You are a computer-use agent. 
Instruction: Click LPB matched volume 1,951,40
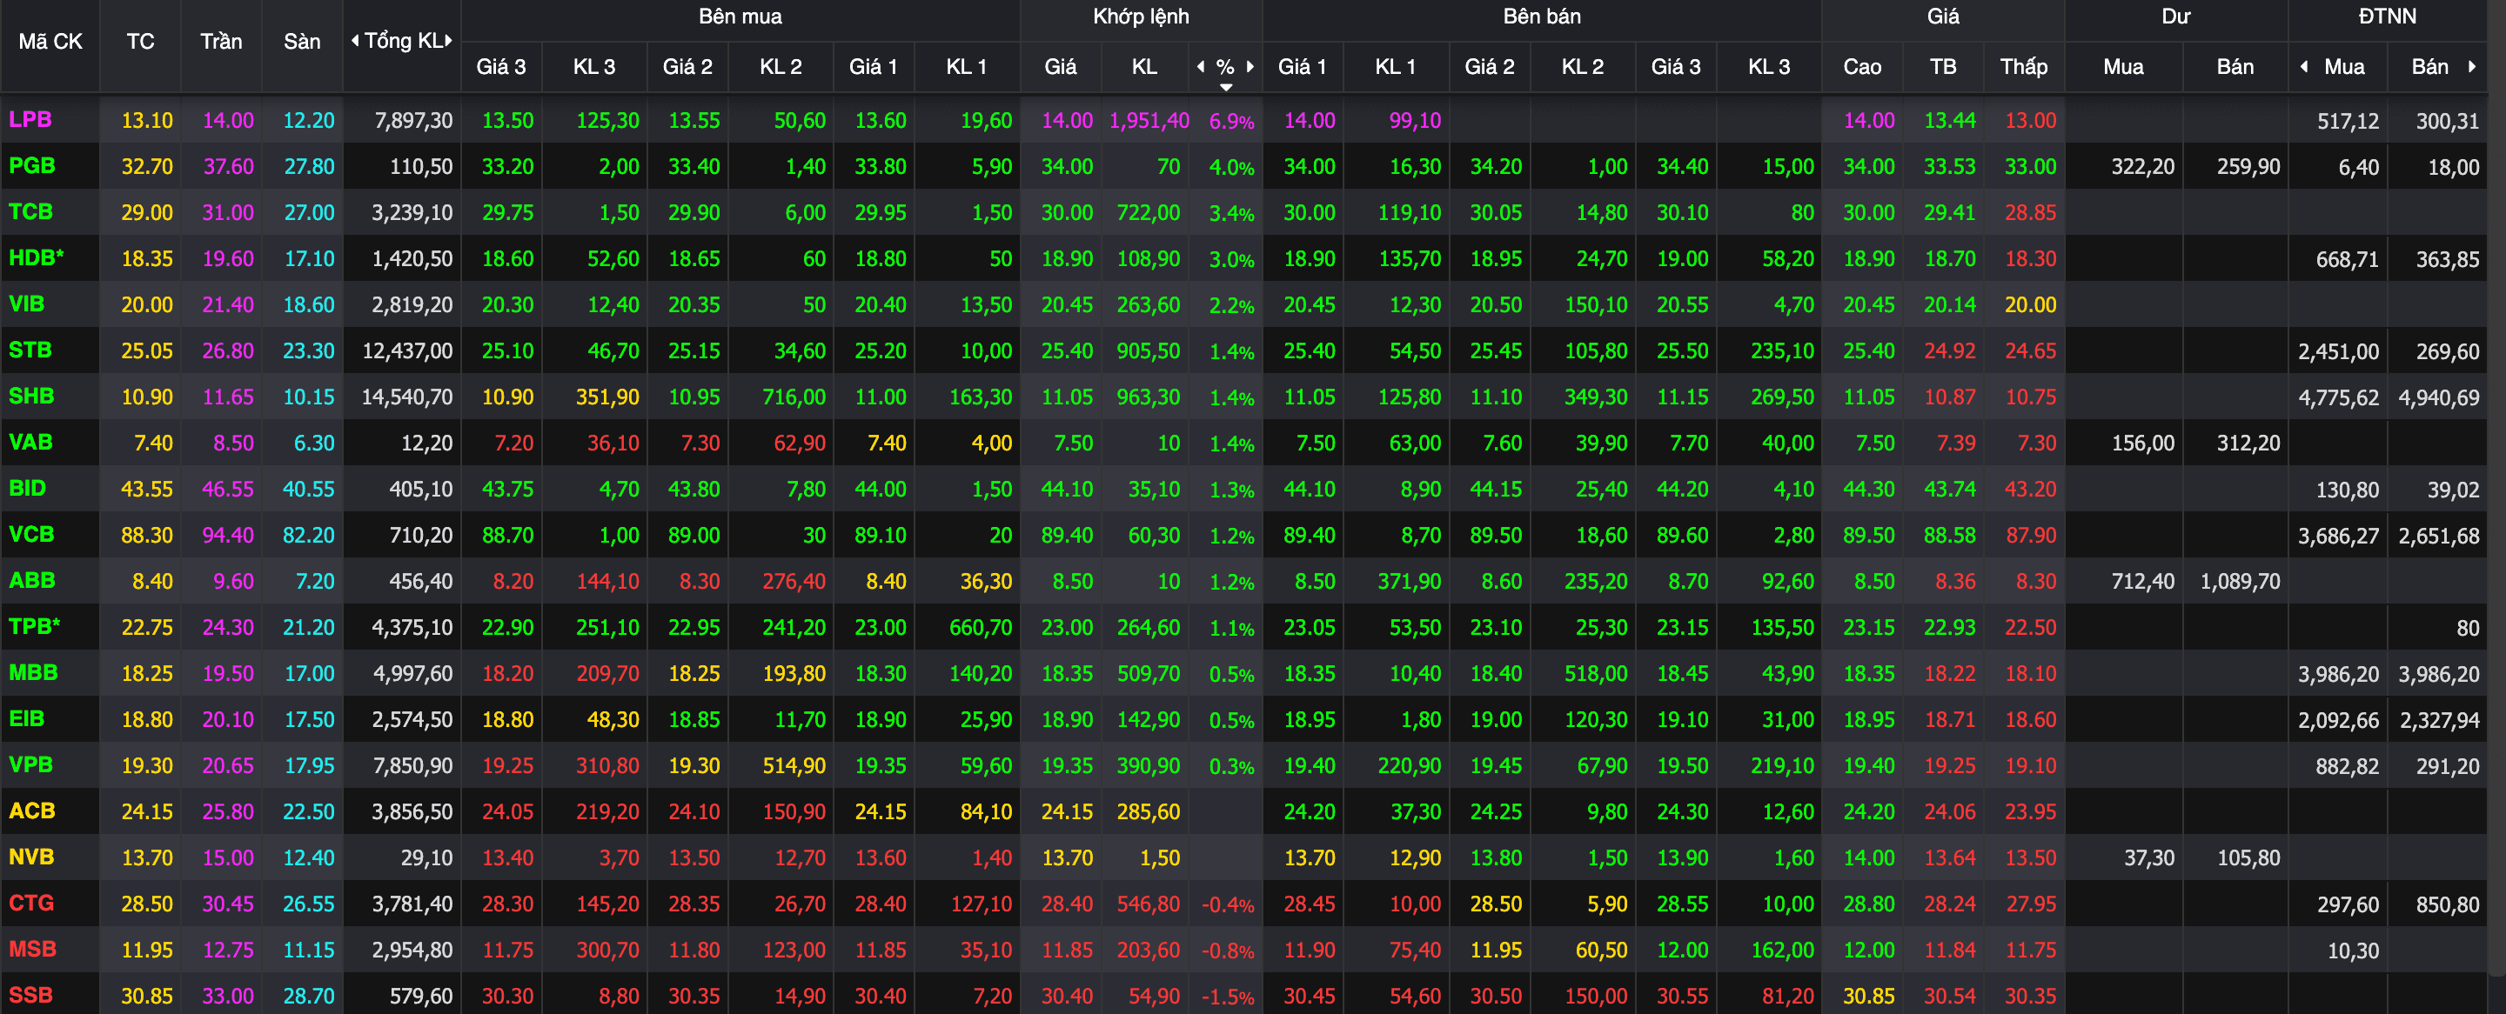click(1149, 121)
